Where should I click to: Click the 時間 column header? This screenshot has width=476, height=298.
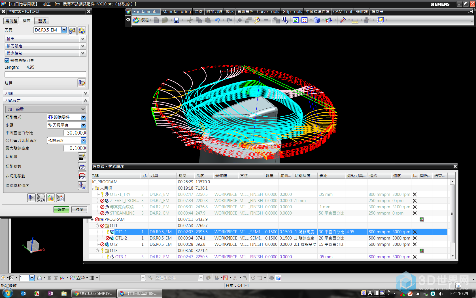click(x=185, y=176)
